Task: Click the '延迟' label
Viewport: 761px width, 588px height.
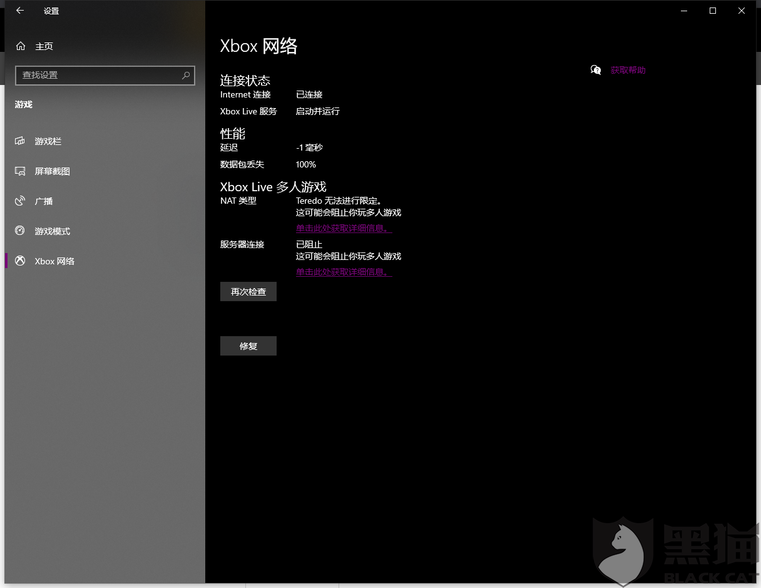Action: pos(229,147)
